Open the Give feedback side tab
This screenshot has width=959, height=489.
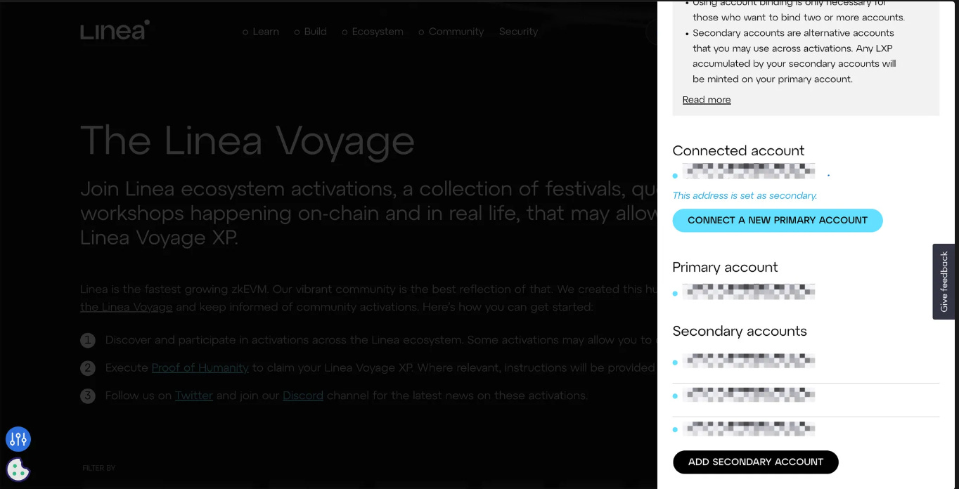click(944, 282)
